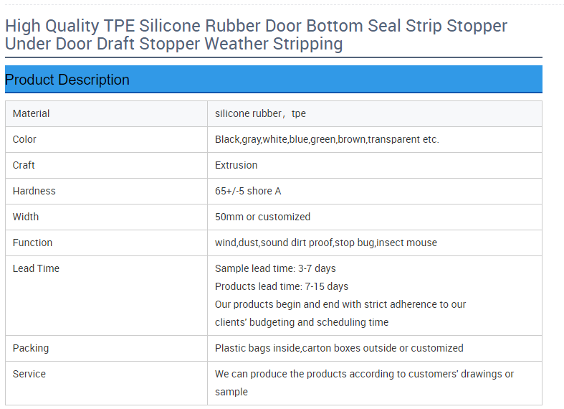Image resolution: width=564 pixels, height=409 pixels.
Task: Select the Extrusion value text
Action: pos(236,165)
